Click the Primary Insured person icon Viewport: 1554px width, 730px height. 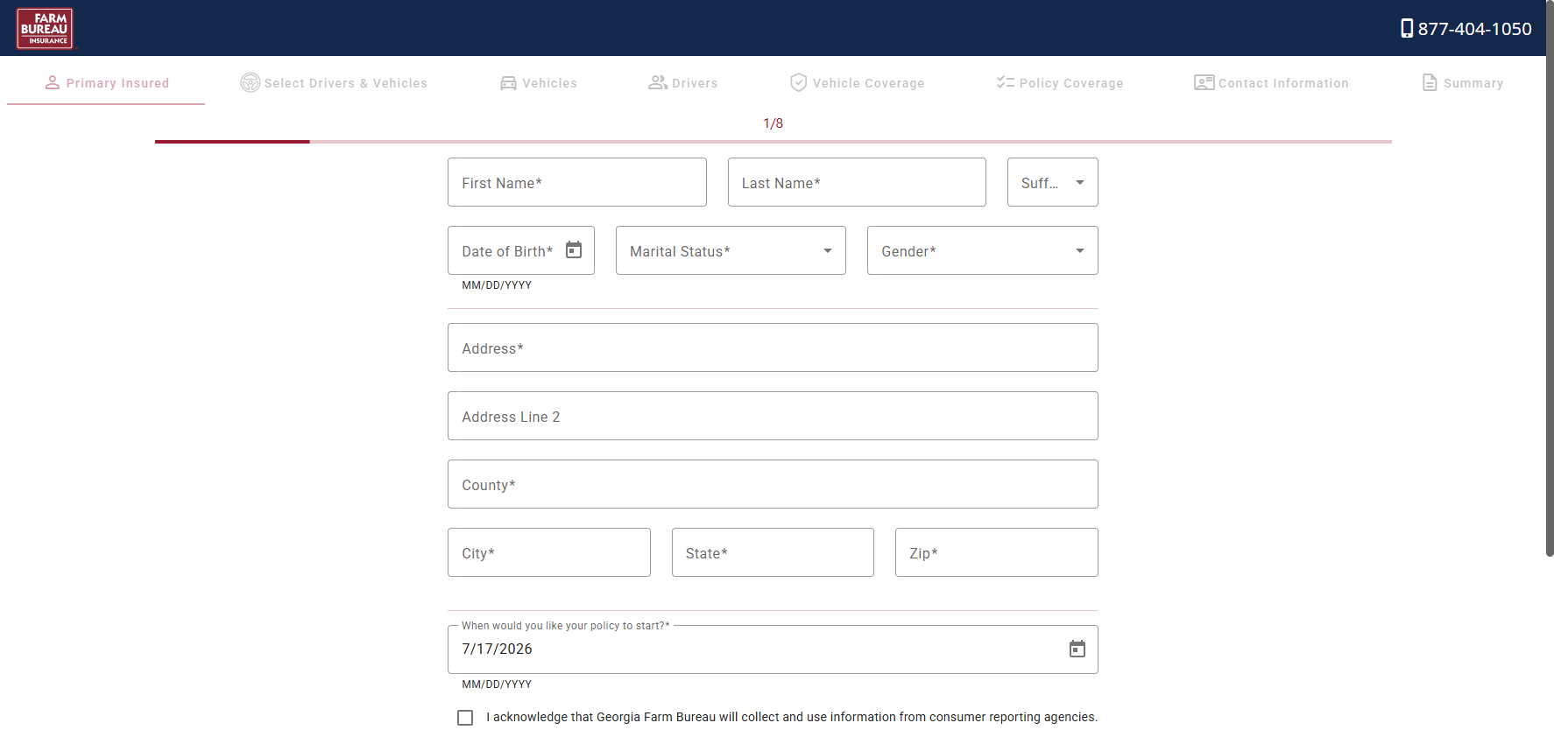[x=53, y=82]
